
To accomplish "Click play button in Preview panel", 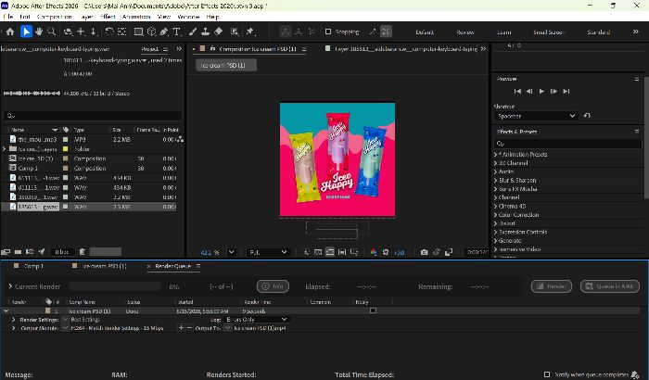I will (541, 91).
